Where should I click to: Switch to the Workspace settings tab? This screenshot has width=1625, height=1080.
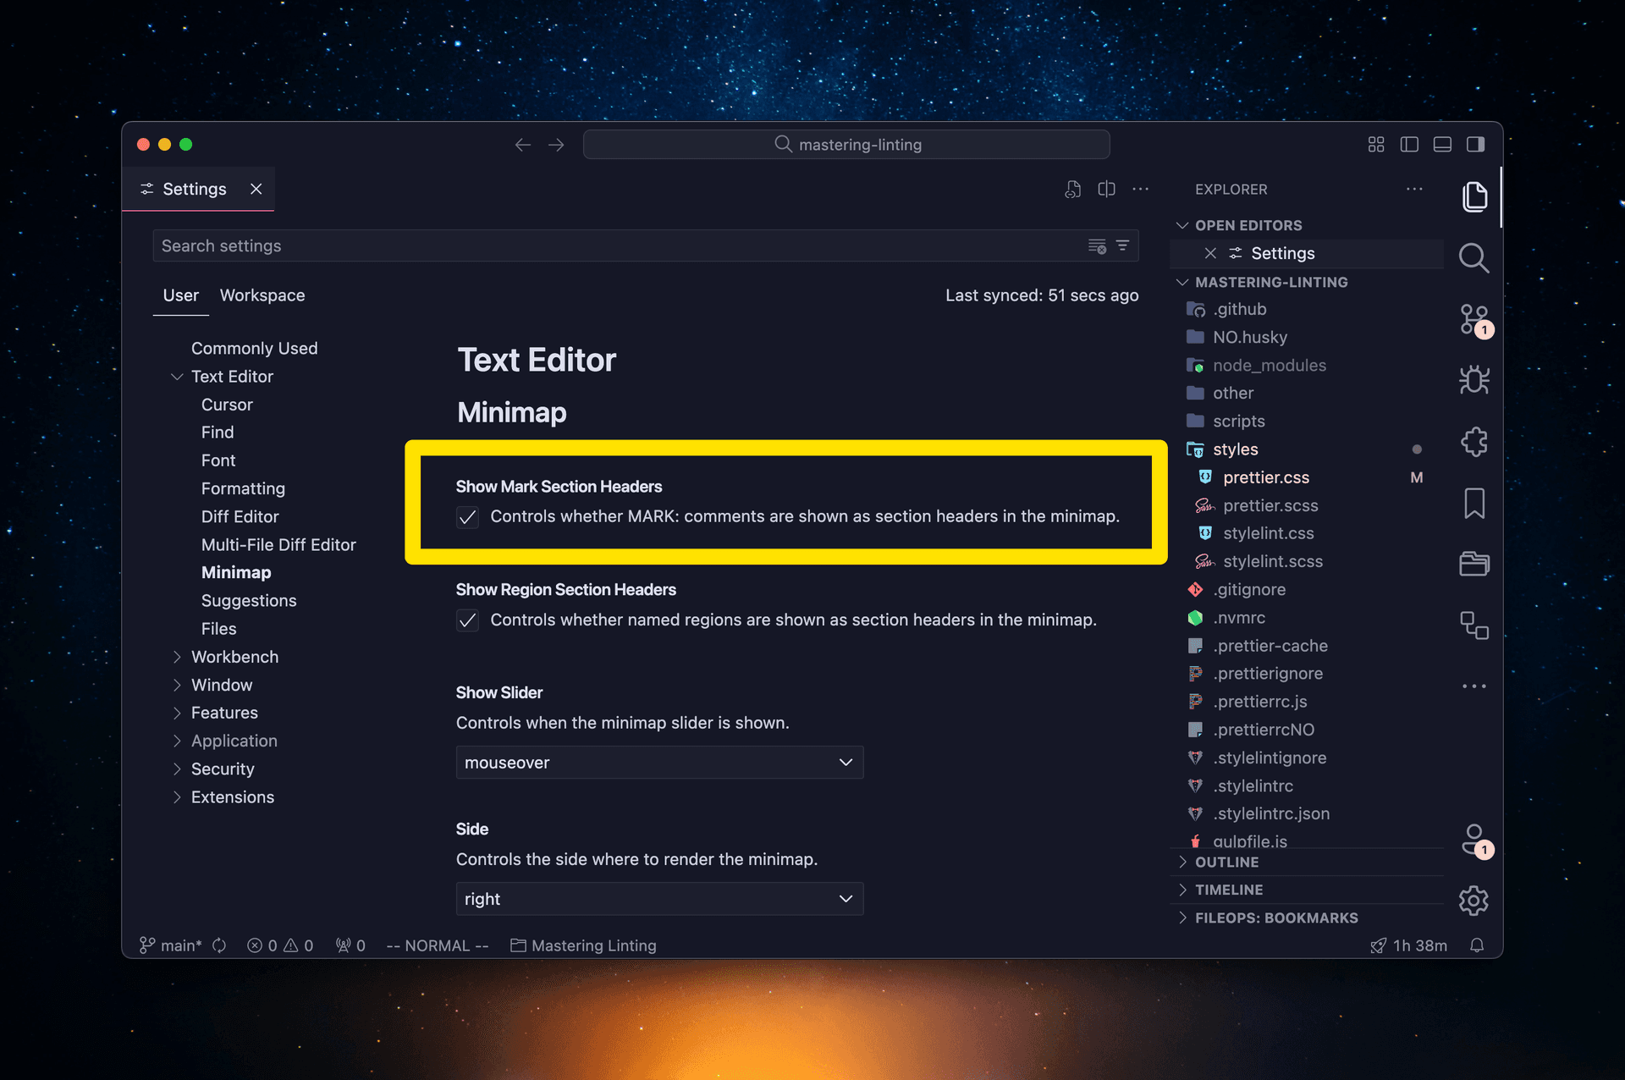tap(262, 295)
